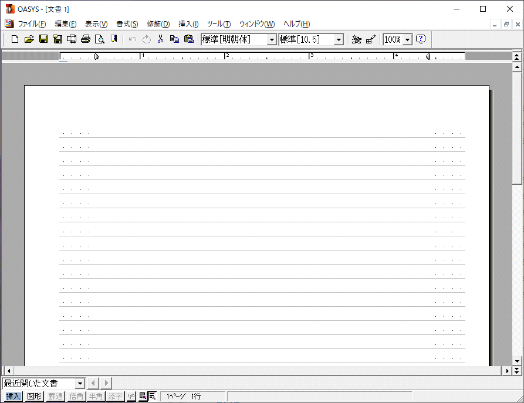Click the next document arrow button
The width and height of the screenshot is (524, 403).
(x=106, y=383)
